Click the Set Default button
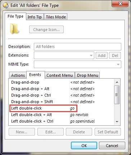The image size is (131, 155). 108,132
